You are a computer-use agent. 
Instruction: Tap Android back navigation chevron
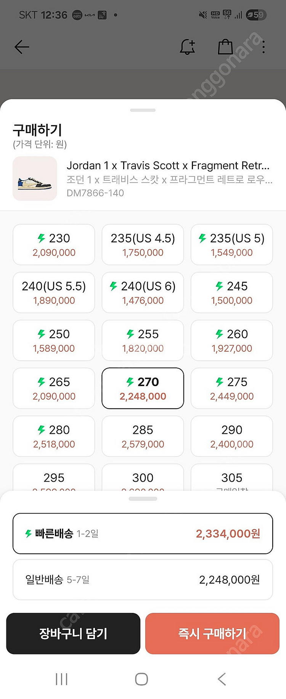222,679
